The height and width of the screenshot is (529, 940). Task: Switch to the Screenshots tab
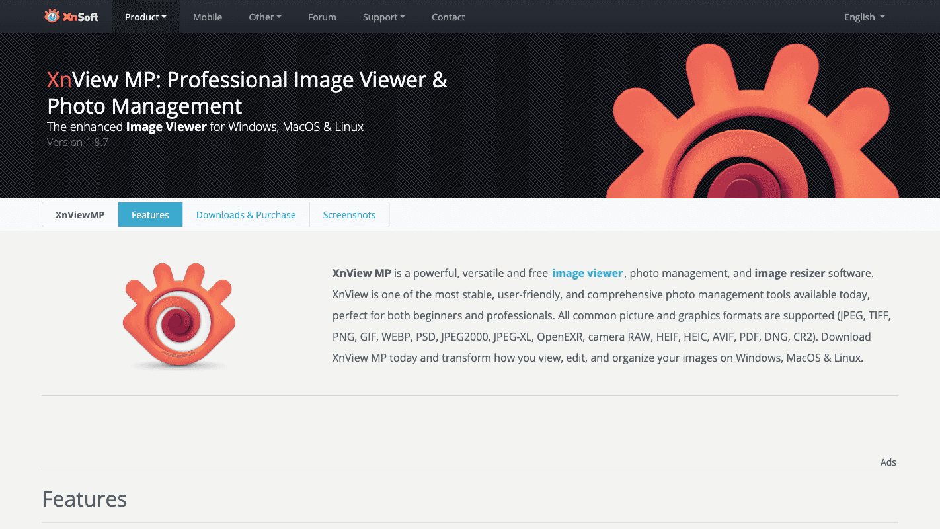tap(349, 215)
